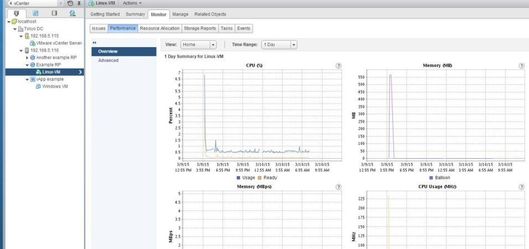Image resolution: width=529 pixels, height=249 pixels.
Task: Open the Tasks sub-tab
Action: [x=227, y=28]
